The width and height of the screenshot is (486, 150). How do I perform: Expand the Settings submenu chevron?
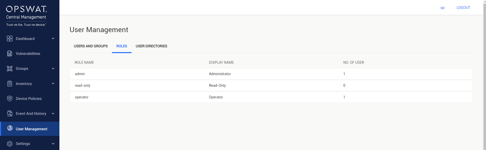53,144
